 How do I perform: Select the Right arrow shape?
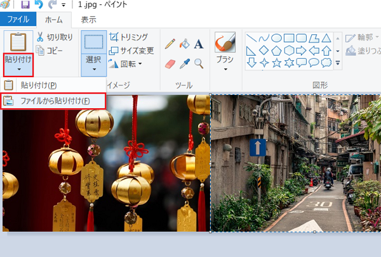[301, 51]
